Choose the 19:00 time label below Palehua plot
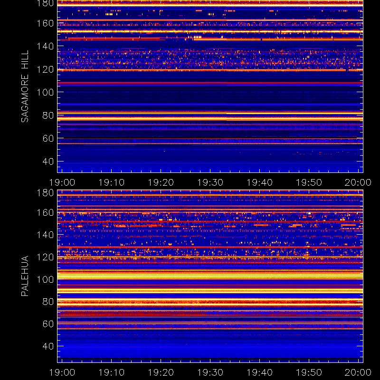Screen dimensions: 380x380 62,372
